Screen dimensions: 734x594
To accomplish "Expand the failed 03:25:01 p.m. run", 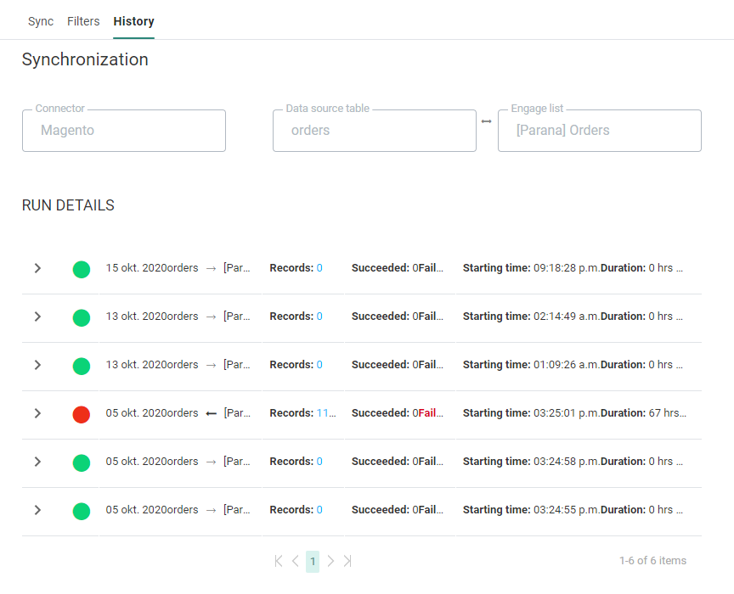I will (37, 413).
